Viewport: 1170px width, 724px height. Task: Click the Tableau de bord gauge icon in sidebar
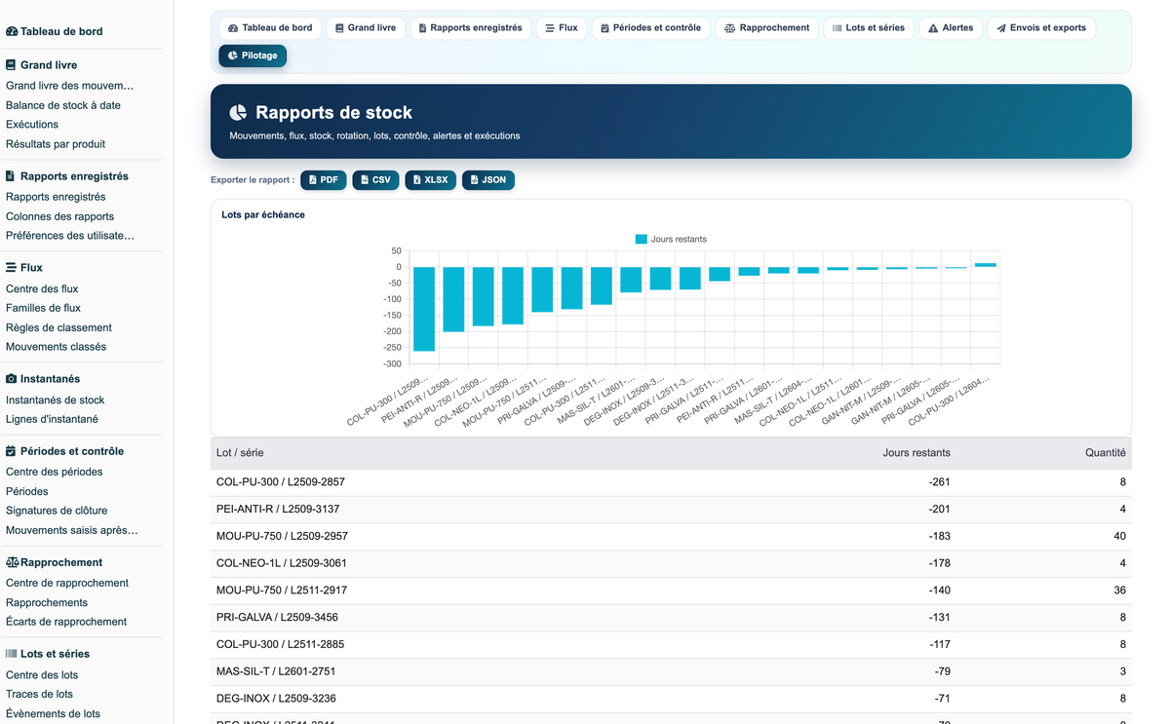12,31
